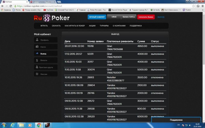Open Поддержка chat widget

(176, 120)
